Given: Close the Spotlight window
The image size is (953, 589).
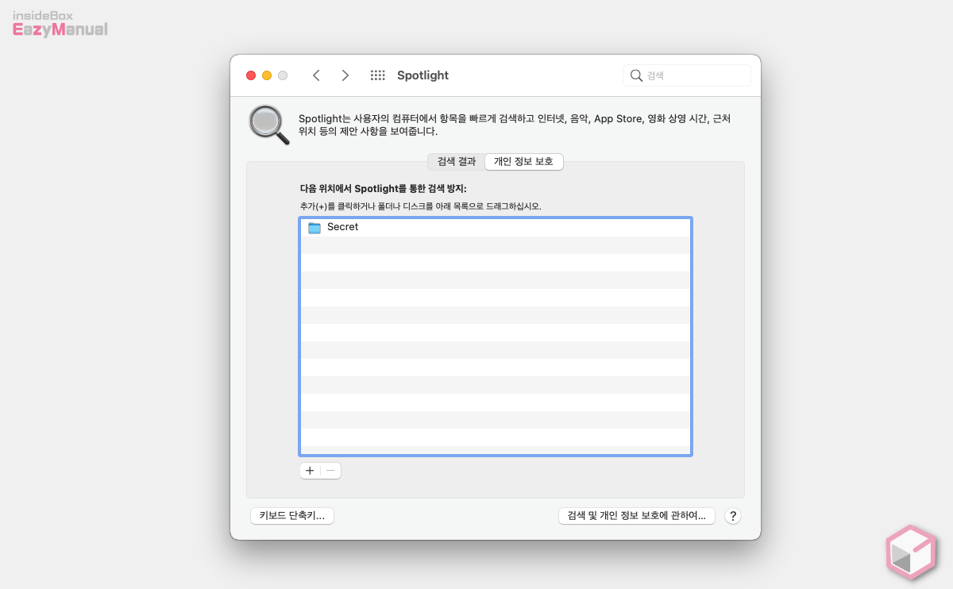Looking at the screenshot, I should [251, 75].
